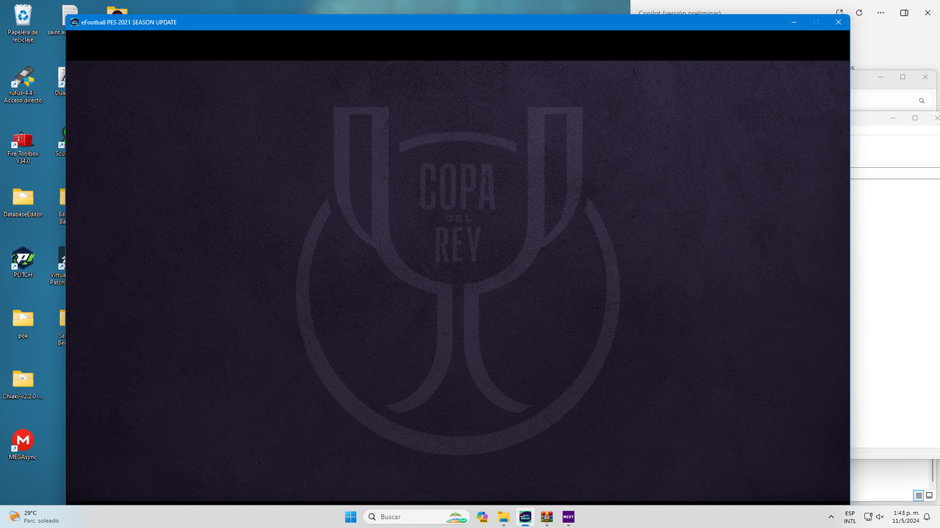Select the DatabaseEditor folder on desktop
940x528 pixels.
click(x=23, y=203)
